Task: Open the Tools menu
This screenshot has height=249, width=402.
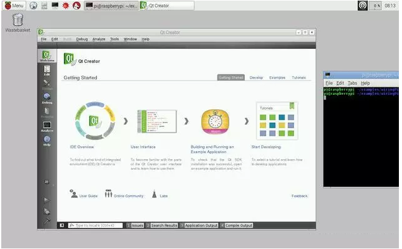Action: coord(114,39)
